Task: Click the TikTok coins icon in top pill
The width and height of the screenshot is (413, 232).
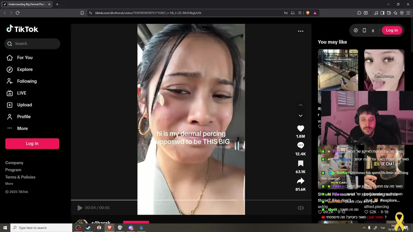Action: click(x=356, y=30)
